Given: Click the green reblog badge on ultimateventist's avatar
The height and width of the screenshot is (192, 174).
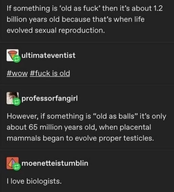Looking at the screenshot, I should pyautogui.click(x=17, y=59).
